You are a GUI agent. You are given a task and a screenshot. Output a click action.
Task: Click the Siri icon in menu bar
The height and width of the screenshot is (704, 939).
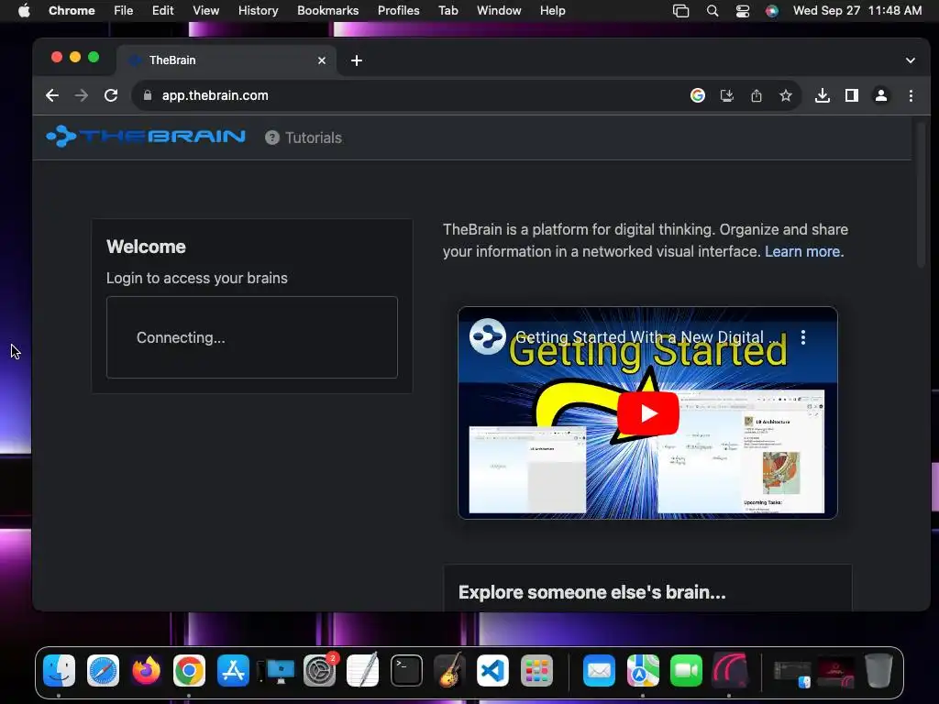coord(772,11)
